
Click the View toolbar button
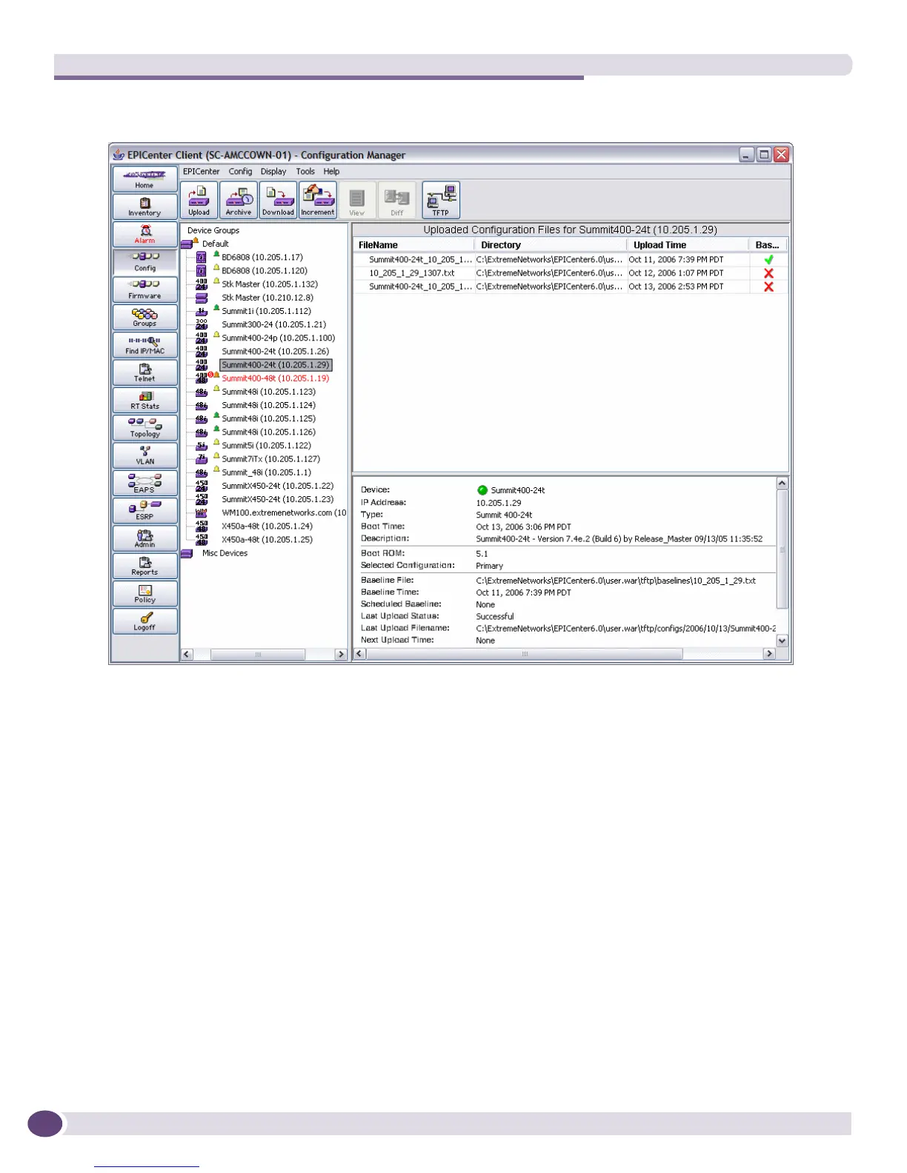click(357, 200)
